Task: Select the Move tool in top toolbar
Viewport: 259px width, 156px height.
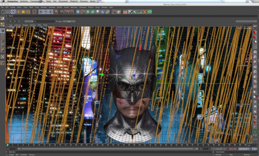Action: [x=18, y=12]
